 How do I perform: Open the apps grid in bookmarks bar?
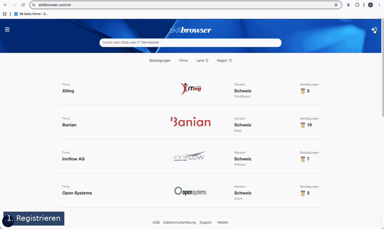click(5, 14)
